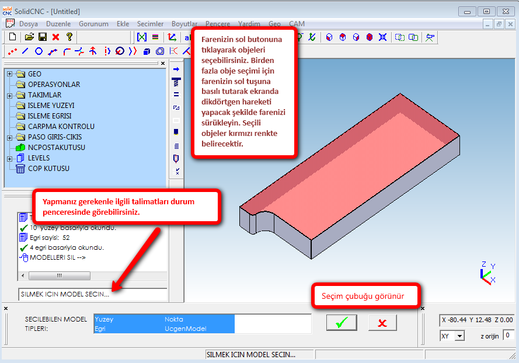Click the blue tool with yellow tips

[x=176, y=132]
